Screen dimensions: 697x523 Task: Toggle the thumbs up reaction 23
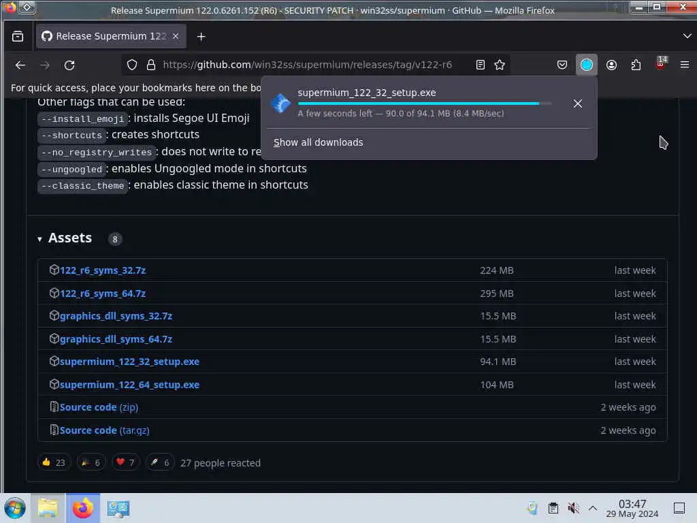(x=54, y=462)
